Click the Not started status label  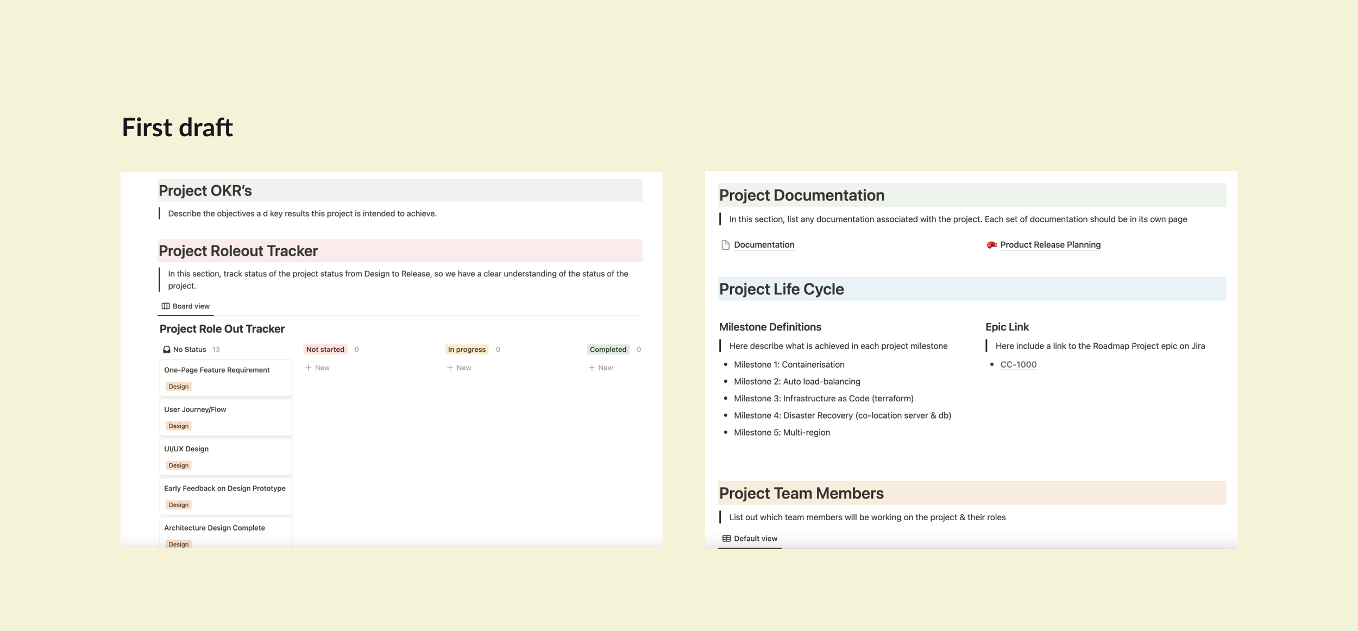tap(325, 350)
